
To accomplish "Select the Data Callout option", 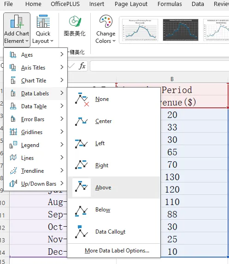I will click(114, 232).
